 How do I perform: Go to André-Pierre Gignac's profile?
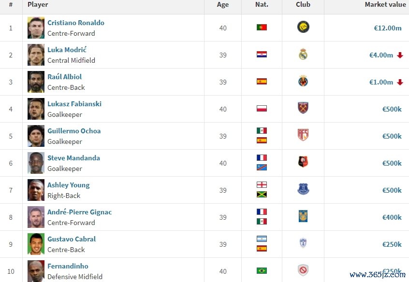[x=79, y=212]
